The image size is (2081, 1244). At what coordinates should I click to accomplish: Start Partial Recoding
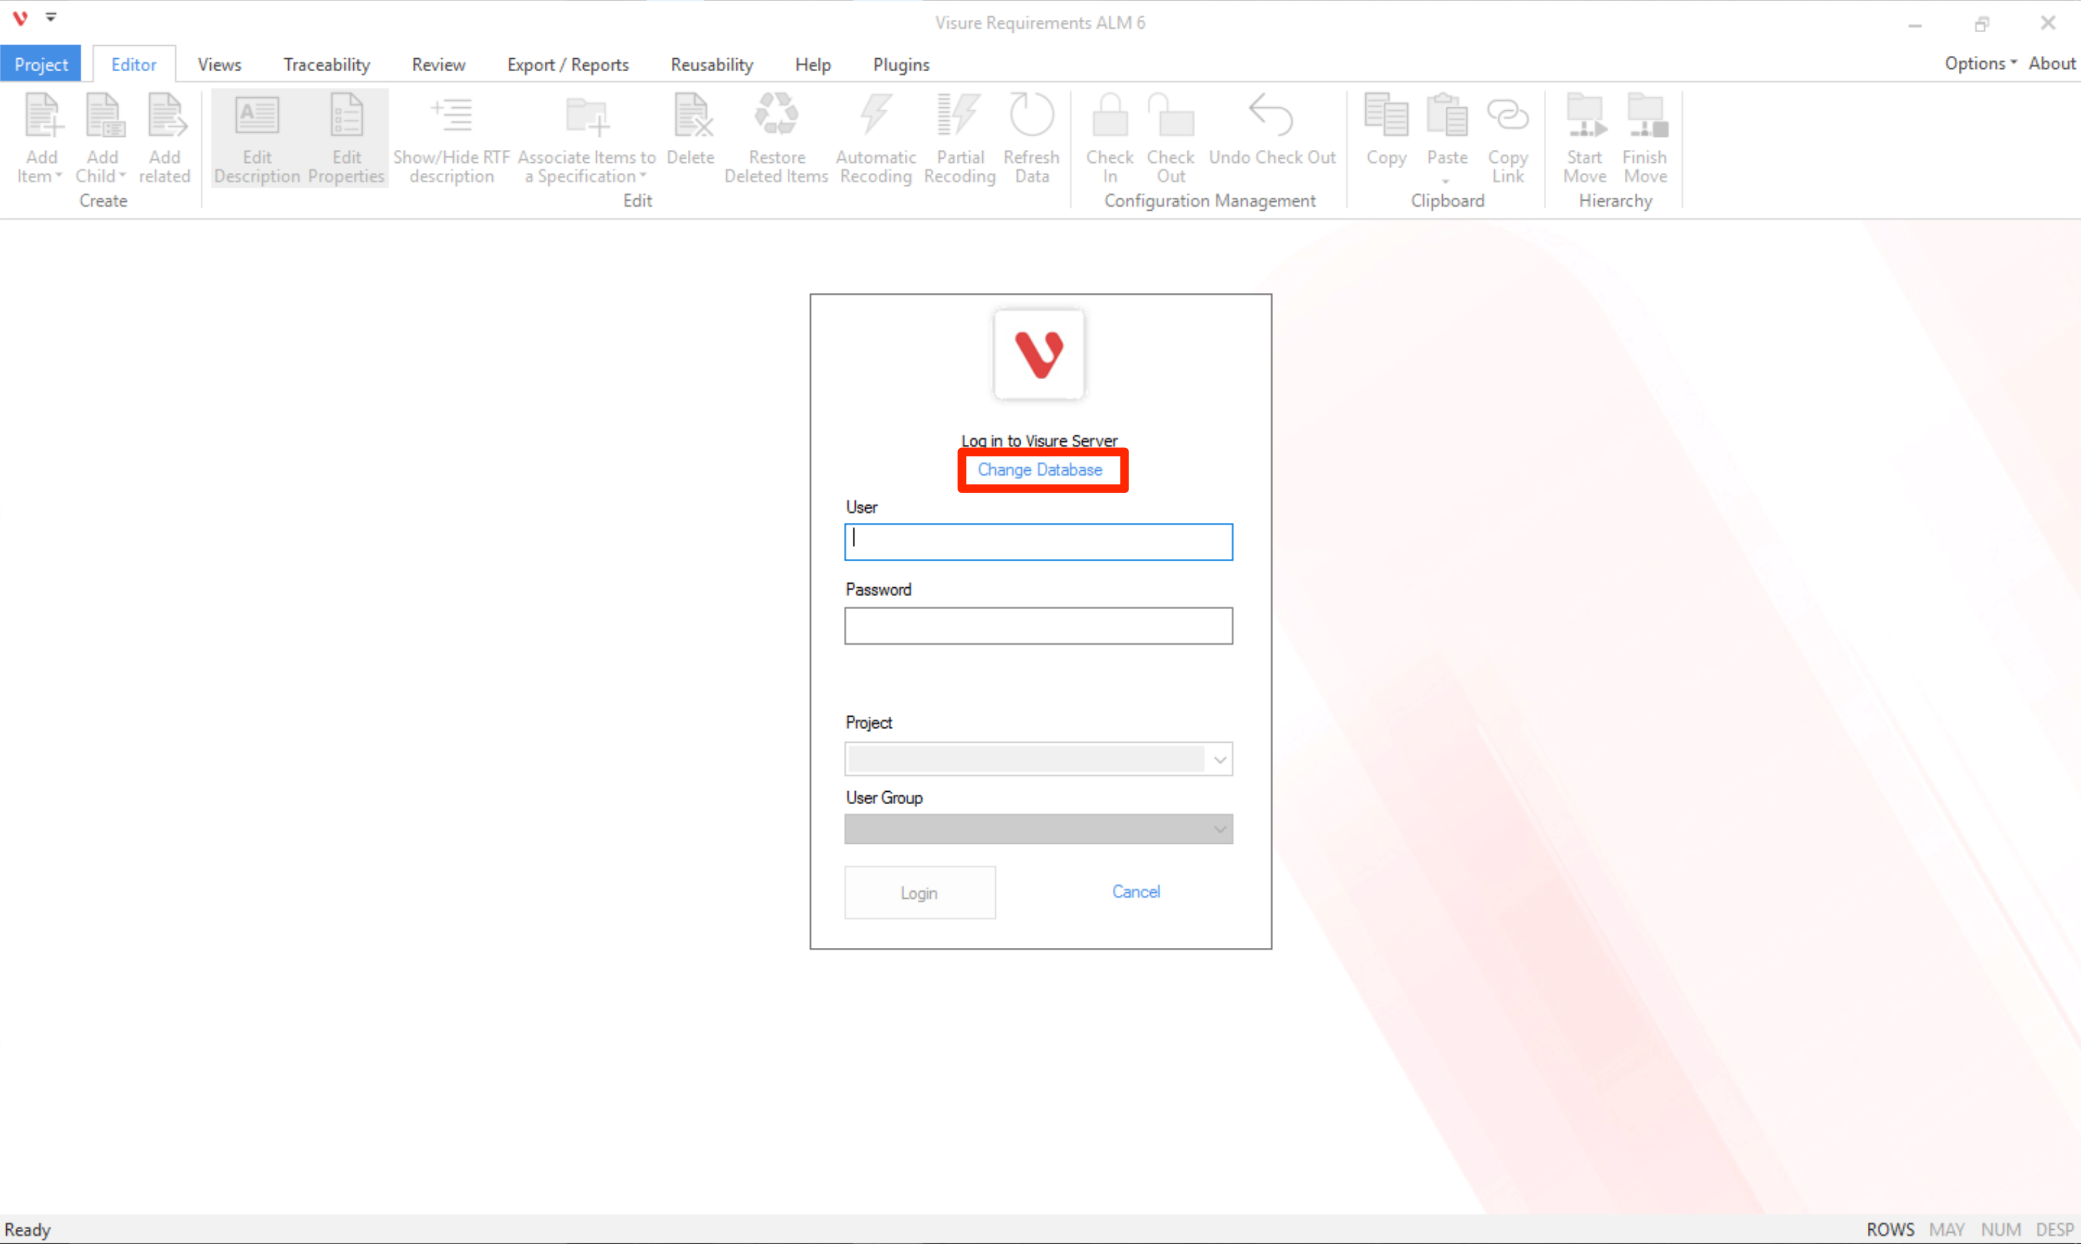pos(960,138)
